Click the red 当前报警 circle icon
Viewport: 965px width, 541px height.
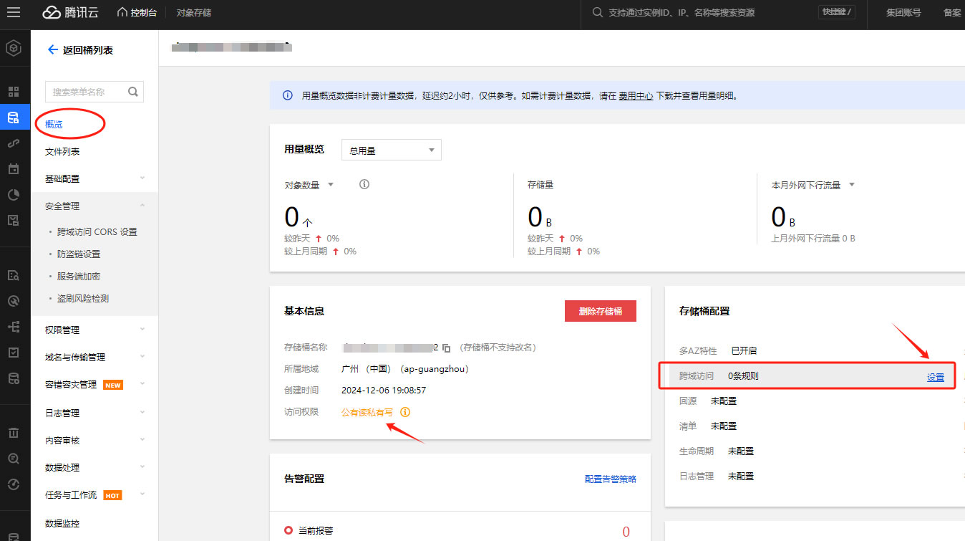[x=288, y=530]
